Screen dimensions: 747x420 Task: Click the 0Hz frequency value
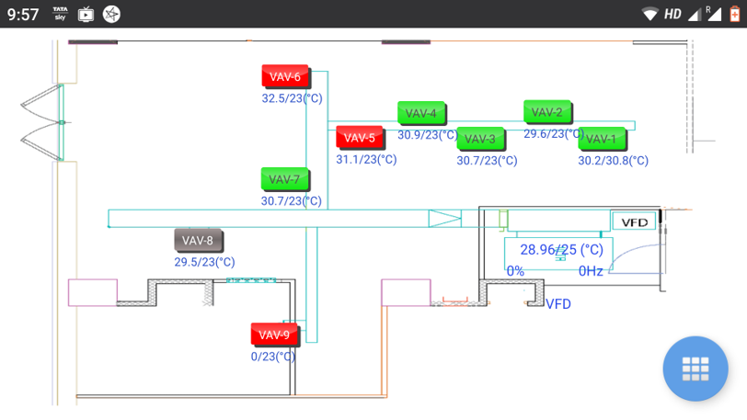pos(591,271)
